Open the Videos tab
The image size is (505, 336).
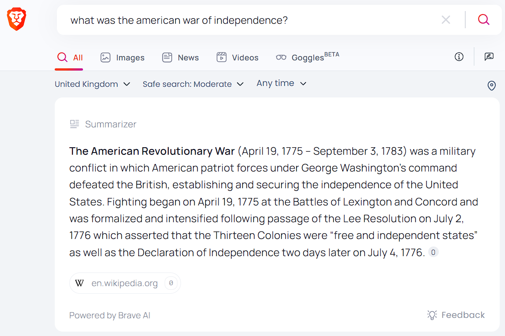pos(237,58)
